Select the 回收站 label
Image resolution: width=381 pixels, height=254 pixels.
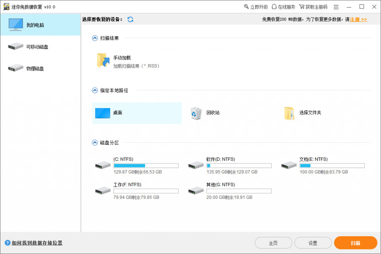pyautogui.click(x=213, y=113)
